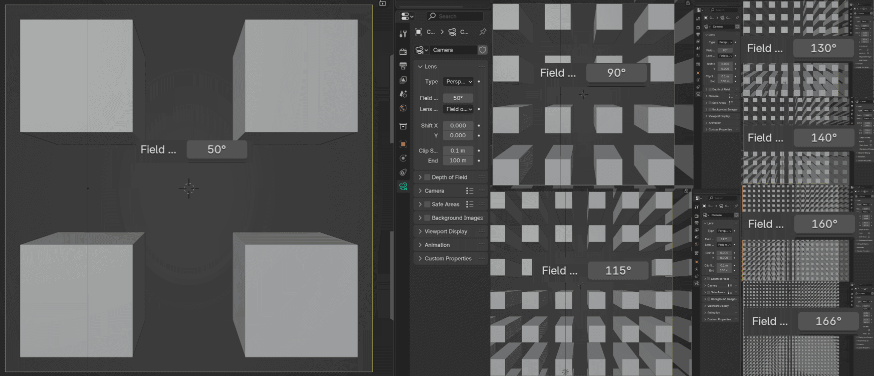
Task: Enable the Safe Areas checkbox
Action: (427, 205)
